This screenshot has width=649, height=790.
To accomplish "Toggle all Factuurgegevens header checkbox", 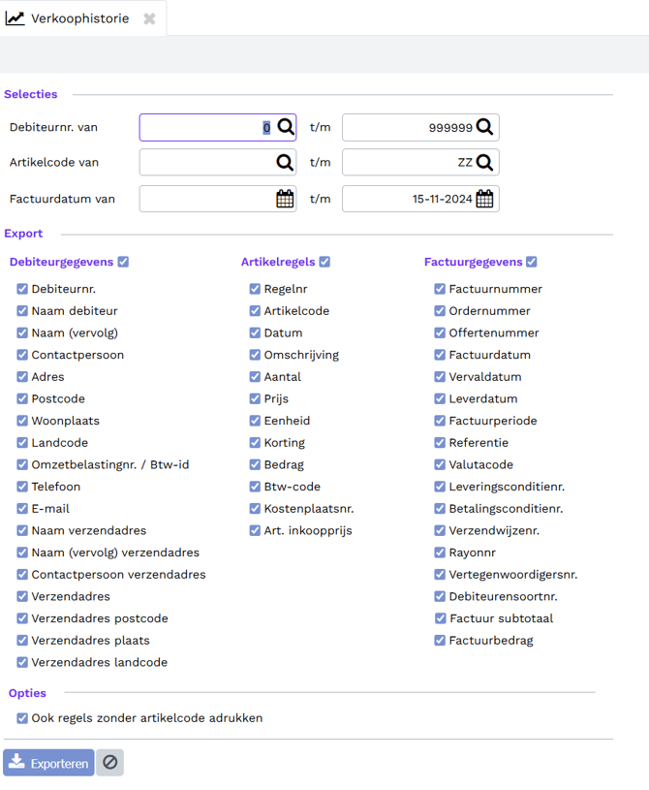I will point(532,262).
